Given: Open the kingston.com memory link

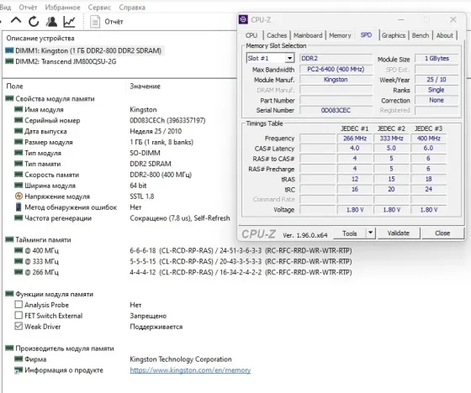Looking at the screenshot, I should (x=190, y=370).
